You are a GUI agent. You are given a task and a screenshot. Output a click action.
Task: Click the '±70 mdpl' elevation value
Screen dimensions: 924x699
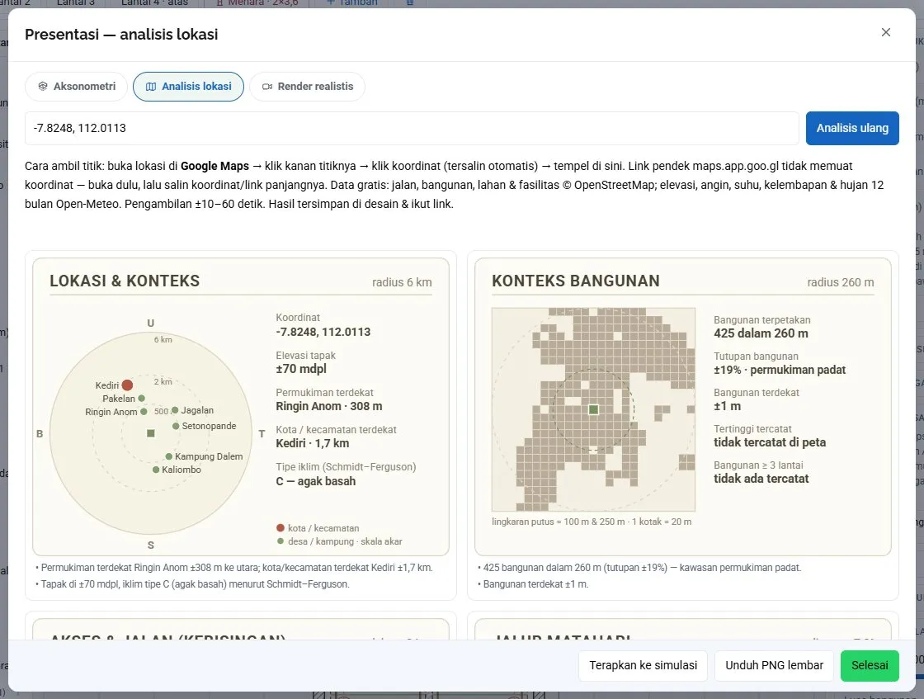coord(301,369)
